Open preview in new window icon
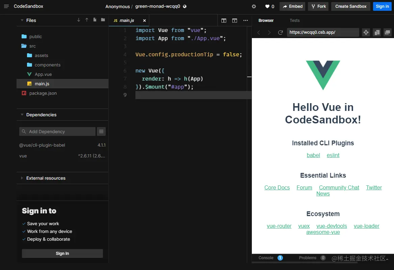Image resolution: width=394 pixels, height=270 pixels. [x=388, y=32]
